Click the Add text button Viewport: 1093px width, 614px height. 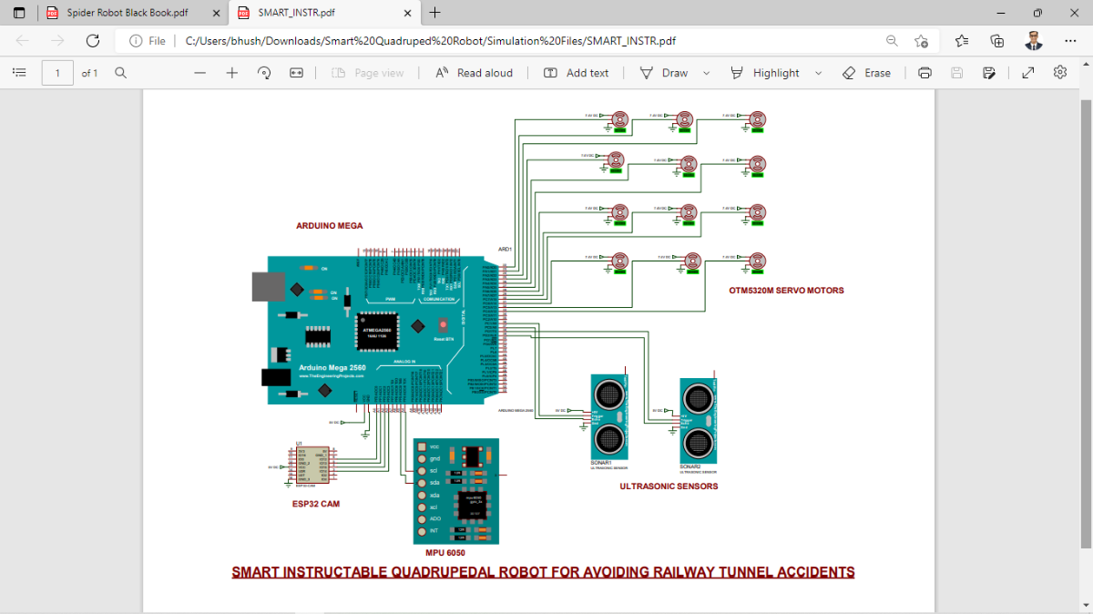[x=577, y=73]
